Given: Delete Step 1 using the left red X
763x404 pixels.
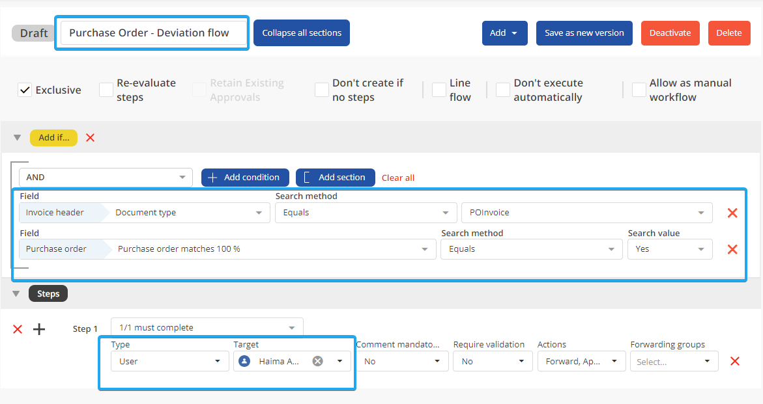Looking at the screenshot, I should (x=18, y=329).
